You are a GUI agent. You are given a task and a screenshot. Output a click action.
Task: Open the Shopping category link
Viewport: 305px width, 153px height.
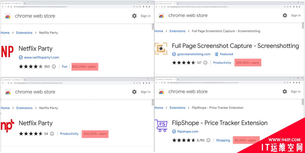223,140
